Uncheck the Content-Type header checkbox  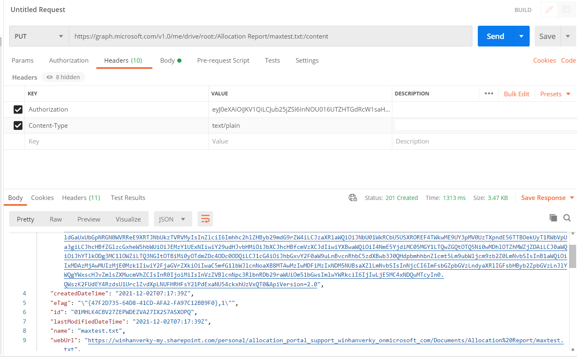coord(18,125)
